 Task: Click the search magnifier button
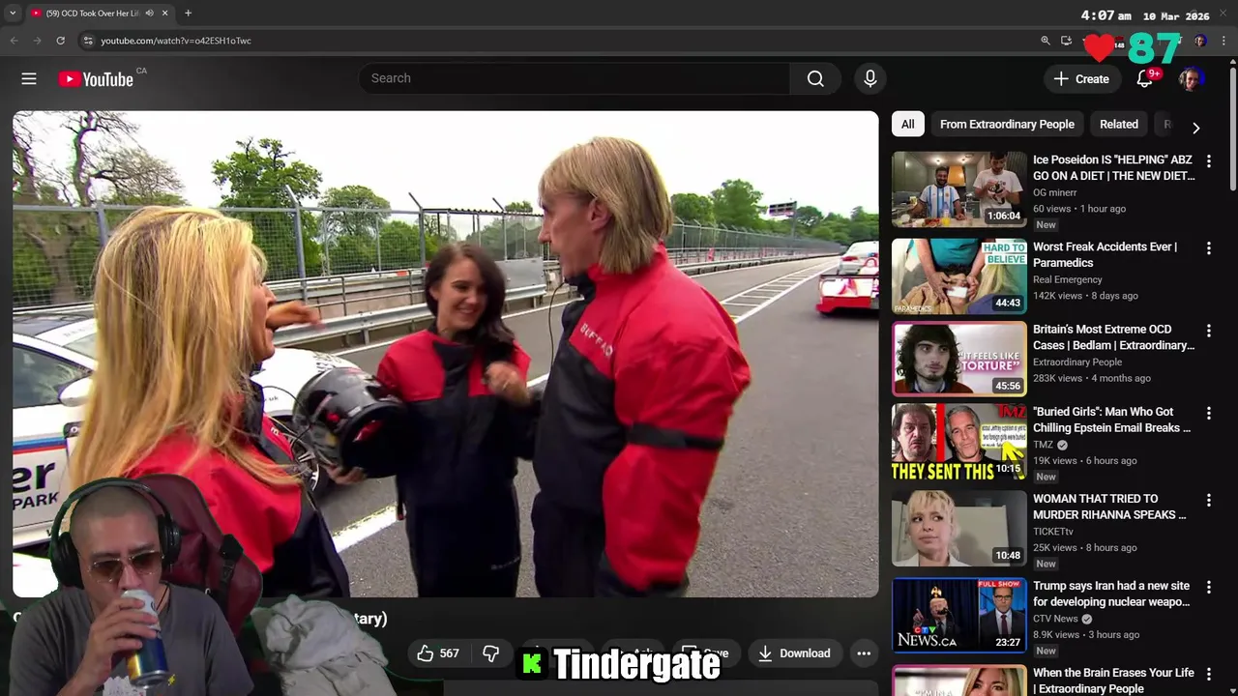click(x=815, y=78)
